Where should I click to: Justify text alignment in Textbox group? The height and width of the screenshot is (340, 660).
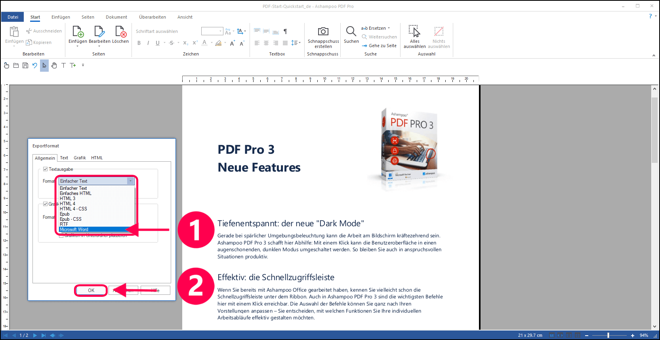tap(285, 43)
